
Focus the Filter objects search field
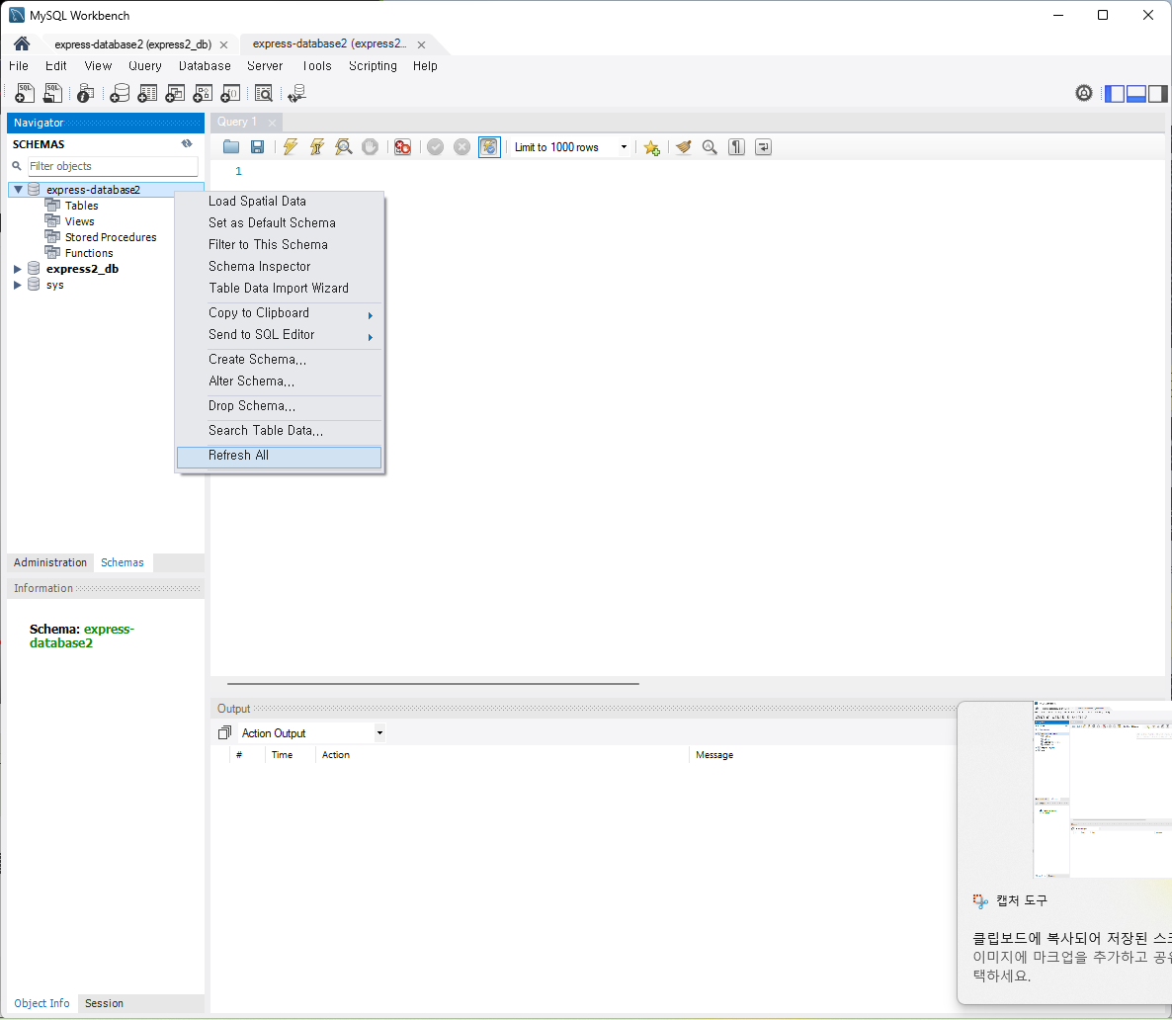(x=113, y=166)
